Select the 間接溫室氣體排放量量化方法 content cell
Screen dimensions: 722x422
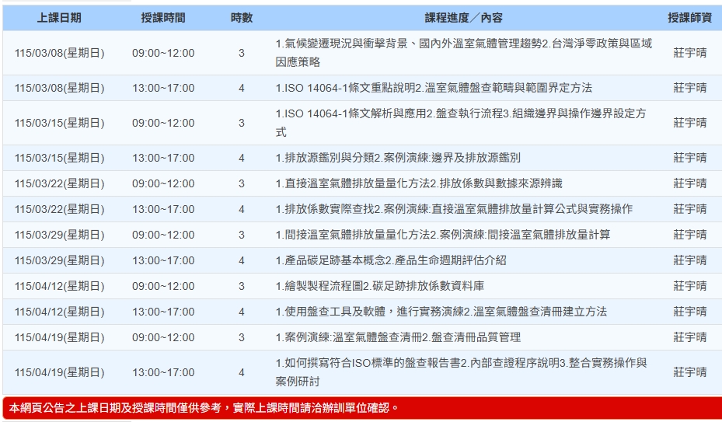coord(443,235)
